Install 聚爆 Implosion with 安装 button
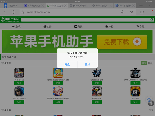Screen dimensions: 155x116 pos(135,83)
